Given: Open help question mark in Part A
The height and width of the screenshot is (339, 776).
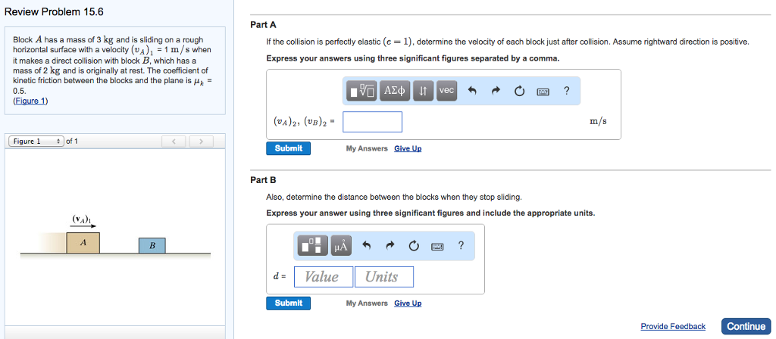Looking at the screenshot, I should tap(567, 91).
